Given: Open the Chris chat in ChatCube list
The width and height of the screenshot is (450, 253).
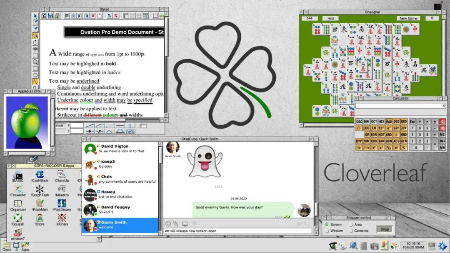Looking at the screenshot, I should tap(120, 179).
